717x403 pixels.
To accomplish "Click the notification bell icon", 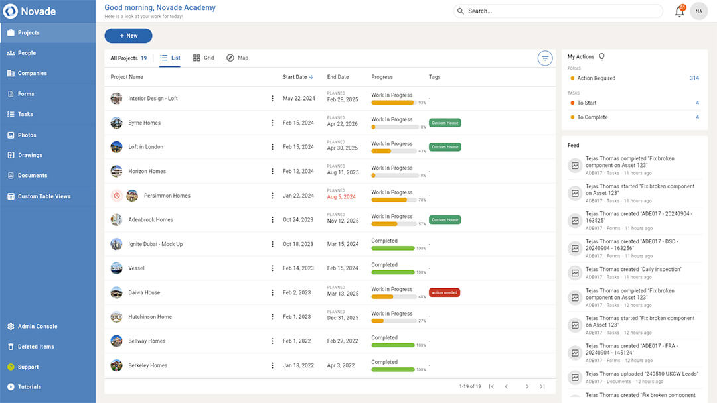I will click(679, 11).
